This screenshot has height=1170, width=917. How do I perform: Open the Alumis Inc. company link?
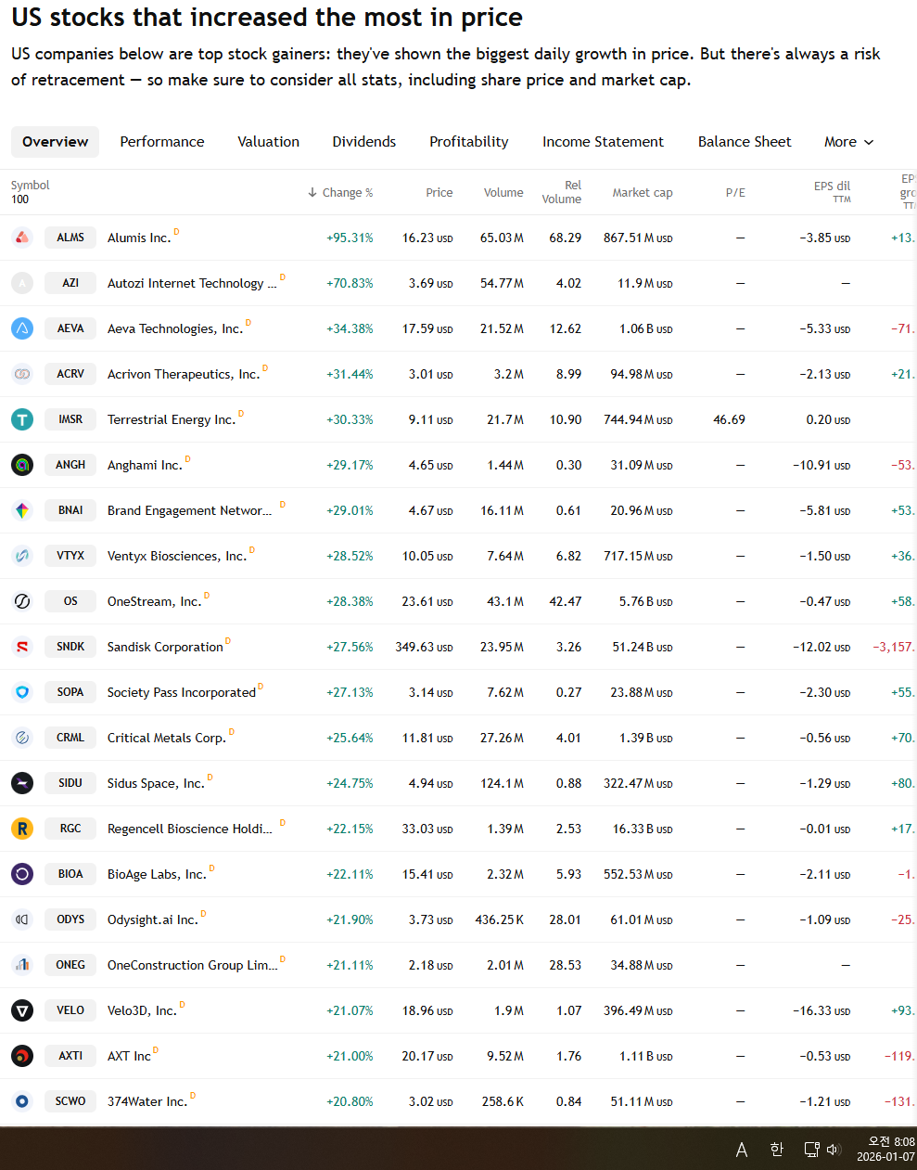139,238
